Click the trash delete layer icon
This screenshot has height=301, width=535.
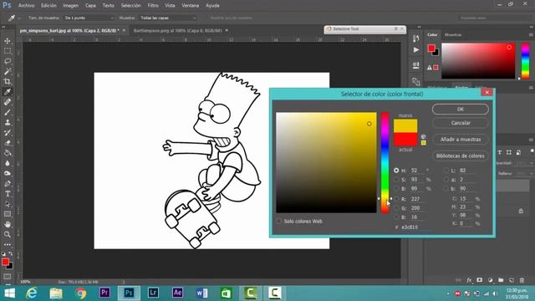point(522,280)
